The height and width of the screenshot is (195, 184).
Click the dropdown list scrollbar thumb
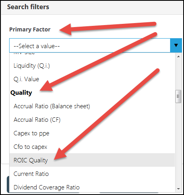pos(178,96)
